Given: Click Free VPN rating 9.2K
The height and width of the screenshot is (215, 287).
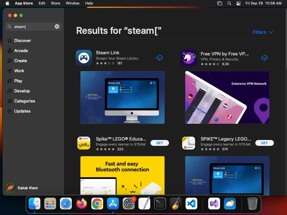Looking at the screenshot, I should 215,64.
